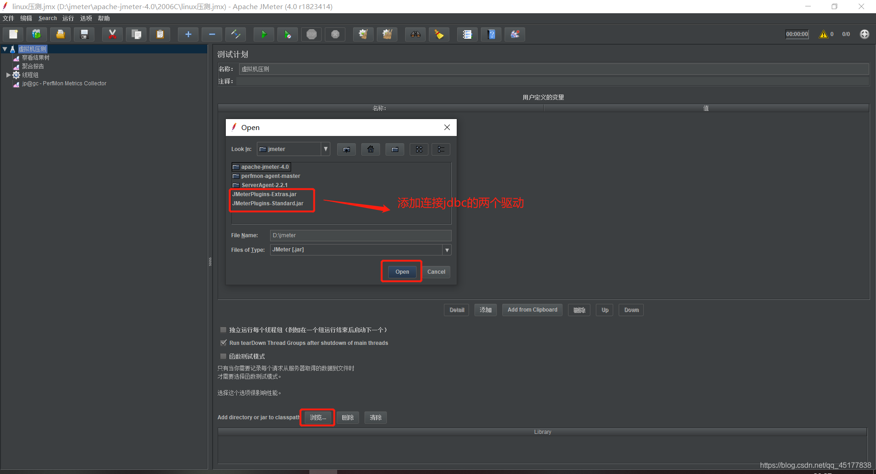The width and height of the screenshot is (876, 474).
Task: Open the Files of Type dropdown arrow
Action: 447,250
